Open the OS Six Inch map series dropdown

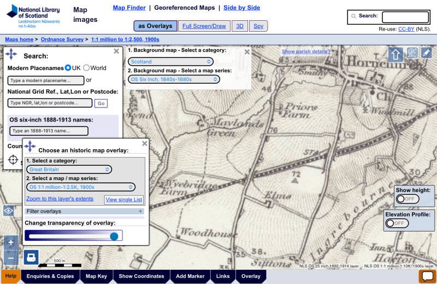(x=174, y=79)
